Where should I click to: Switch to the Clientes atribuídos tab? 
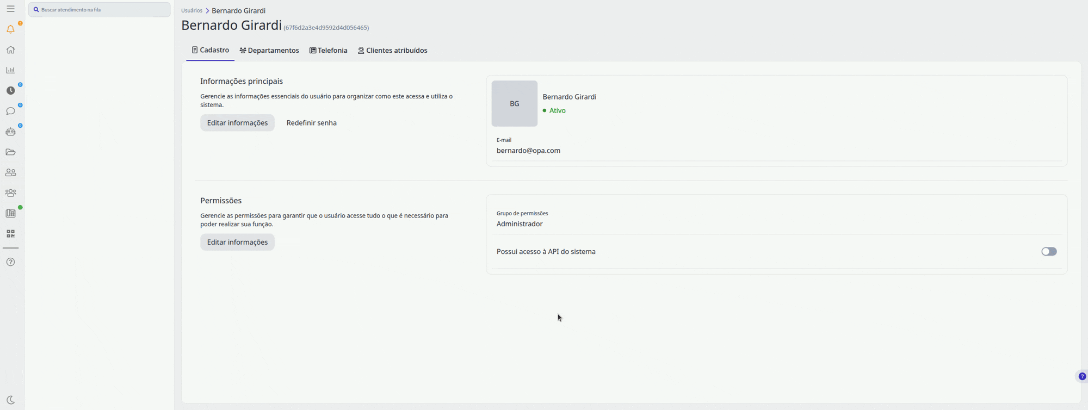(x=392, y=51)
